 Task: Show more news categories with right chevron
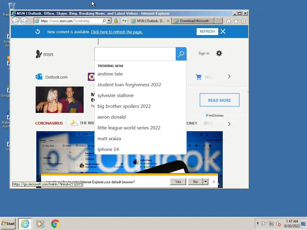click(x=229, y=124)
